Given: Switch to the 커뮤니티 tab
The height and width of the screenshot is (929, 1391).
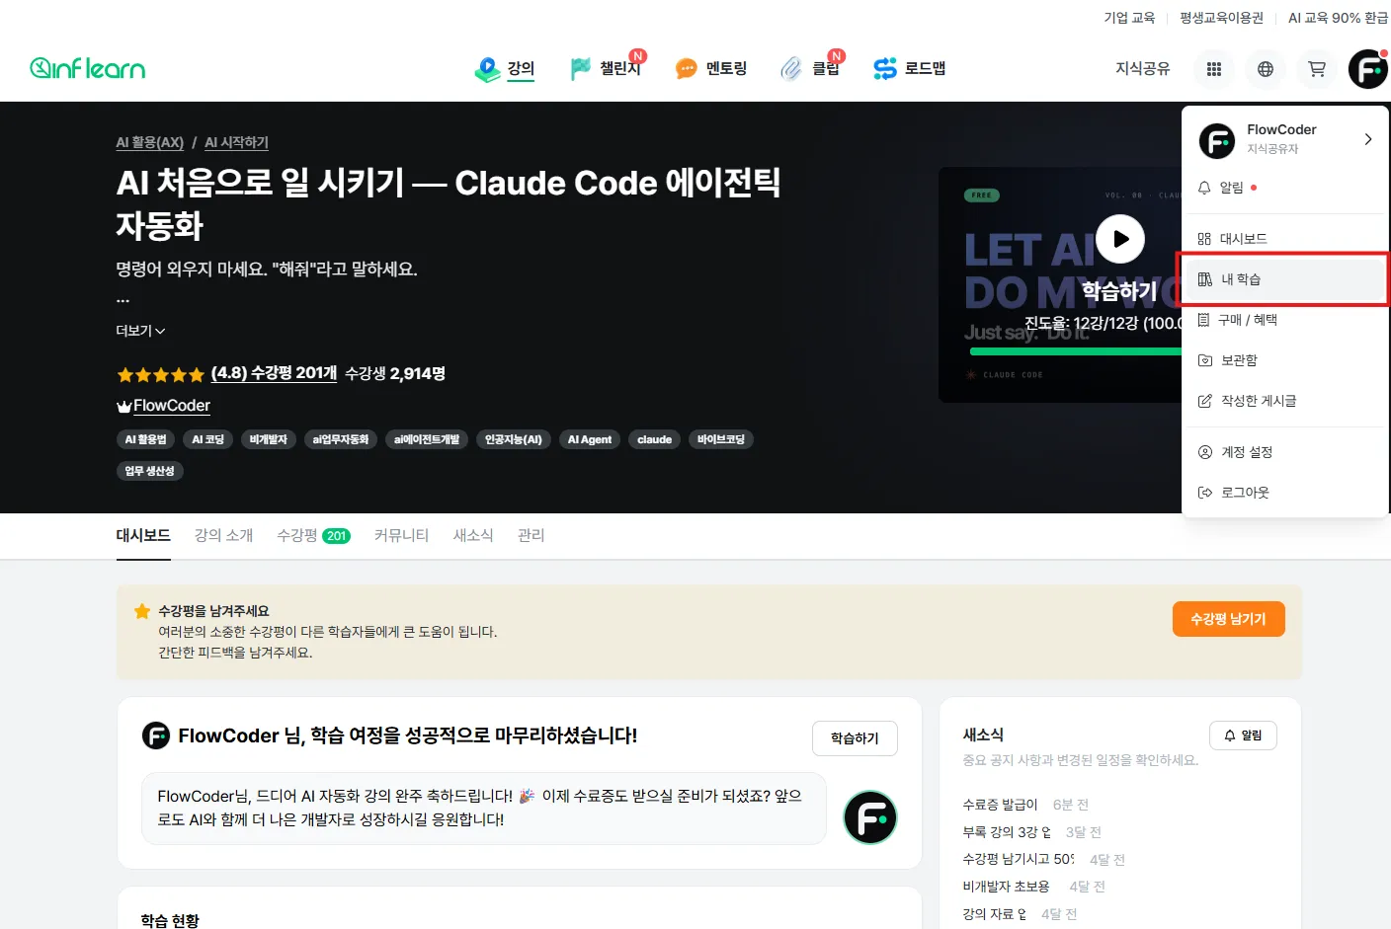Looking at the screenshot, I should (x=402, y=535).
